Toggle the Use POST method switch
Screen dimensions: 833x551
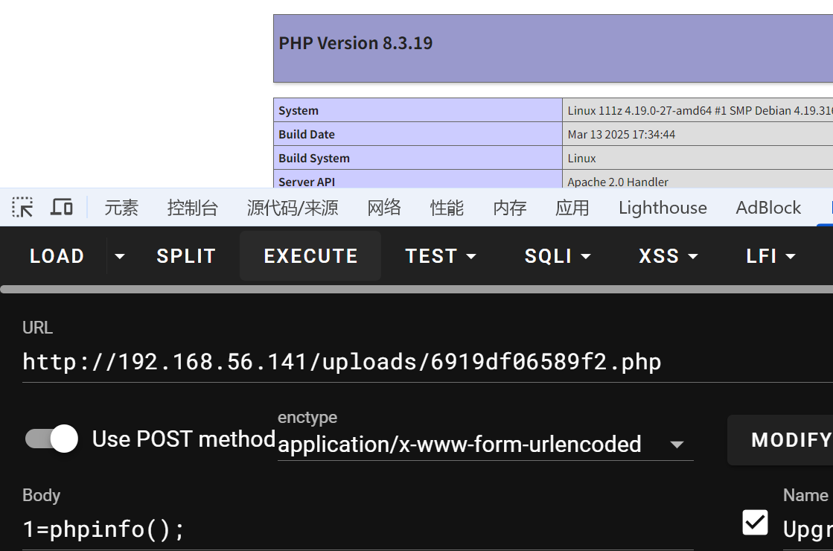[51, 439]
